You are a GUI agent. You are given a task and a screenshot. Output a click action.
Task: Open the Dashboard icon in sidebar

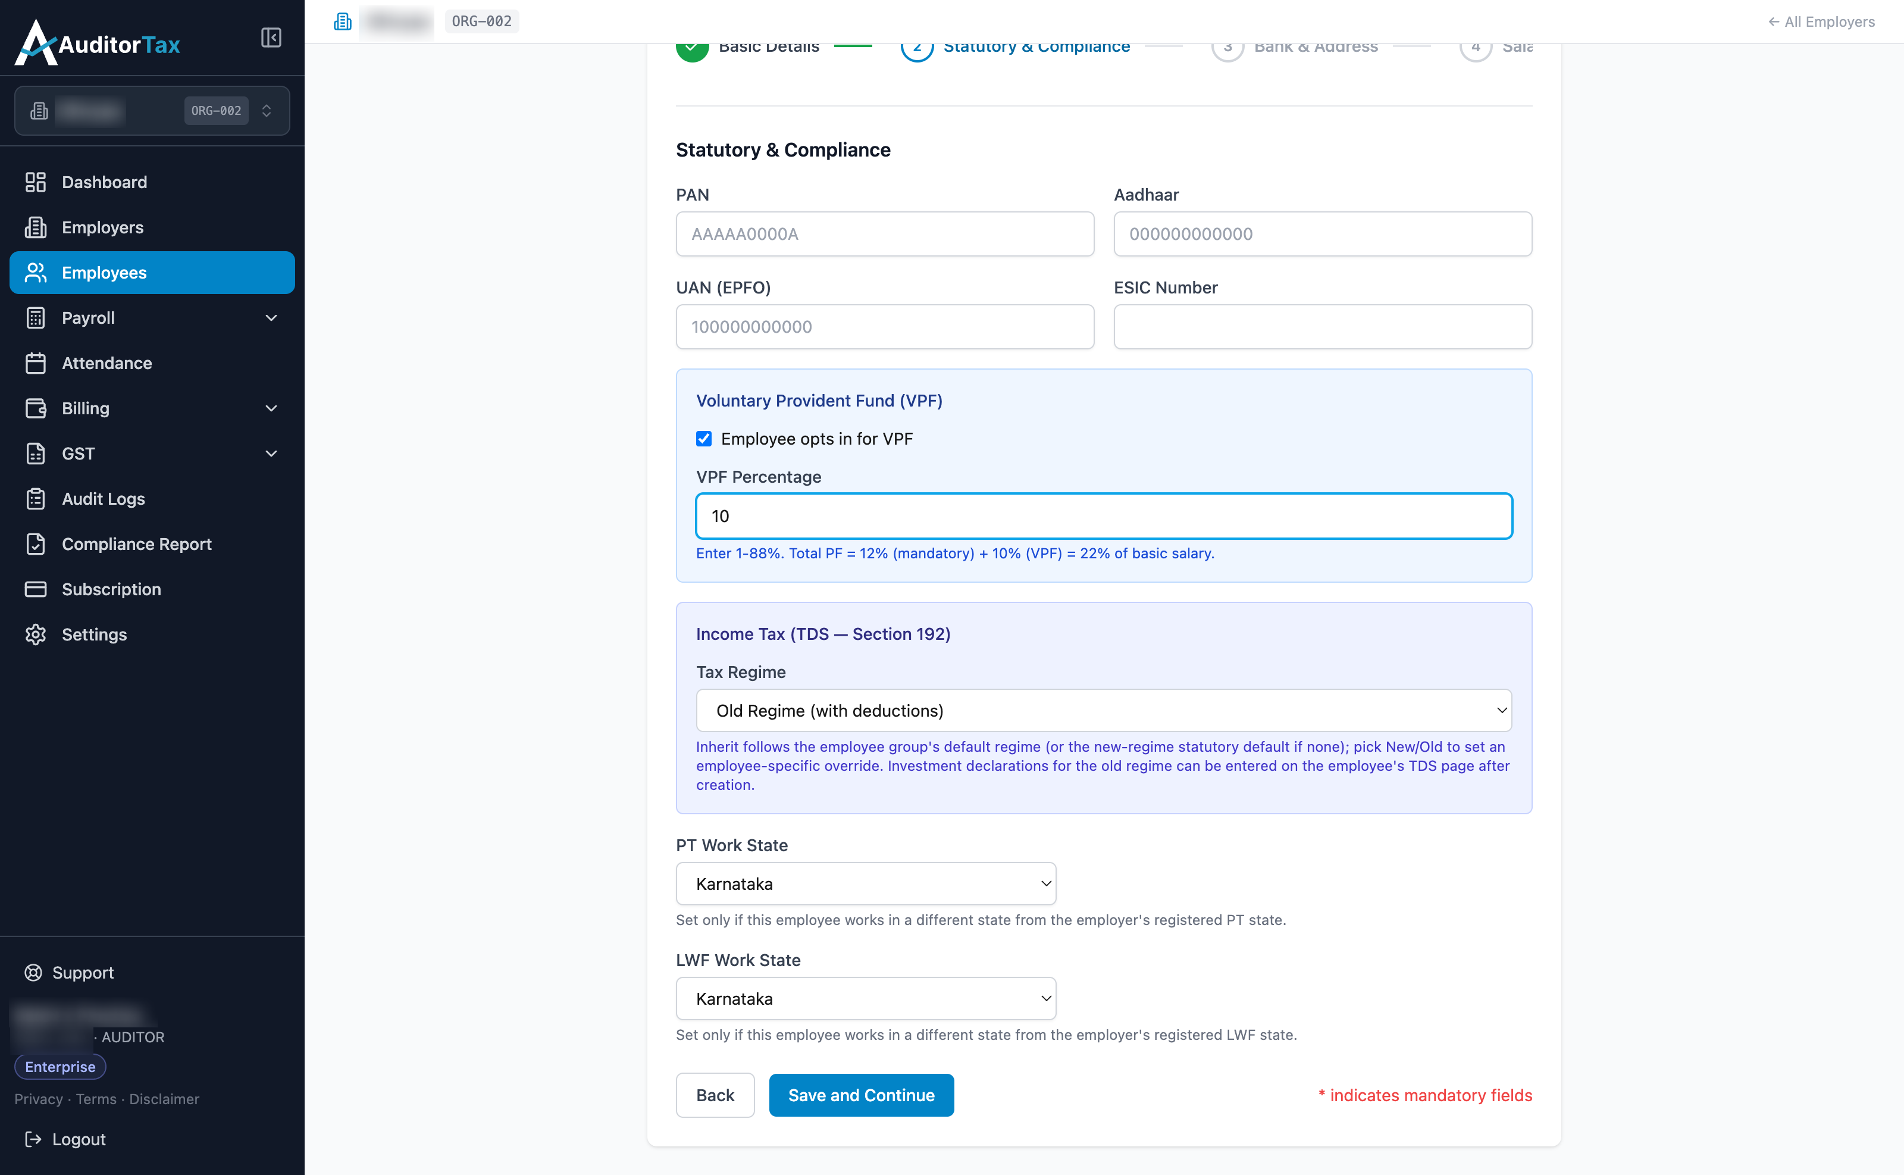36,182
